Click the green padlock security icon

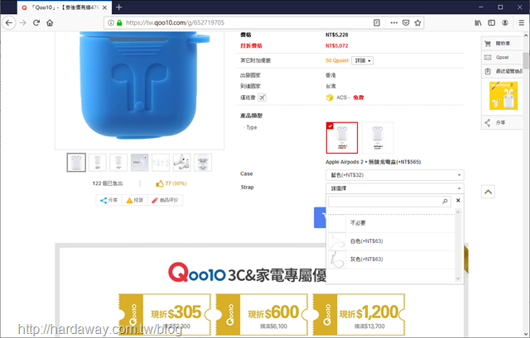pos(119,22)
